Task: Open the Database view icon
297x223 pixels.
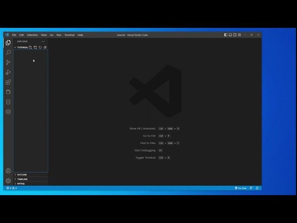Action: coord(8,102)
